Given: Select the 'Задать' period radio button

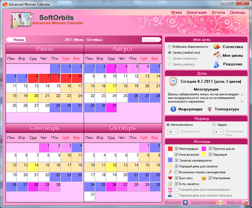Looking at the screenshot, I should point(214,125).
